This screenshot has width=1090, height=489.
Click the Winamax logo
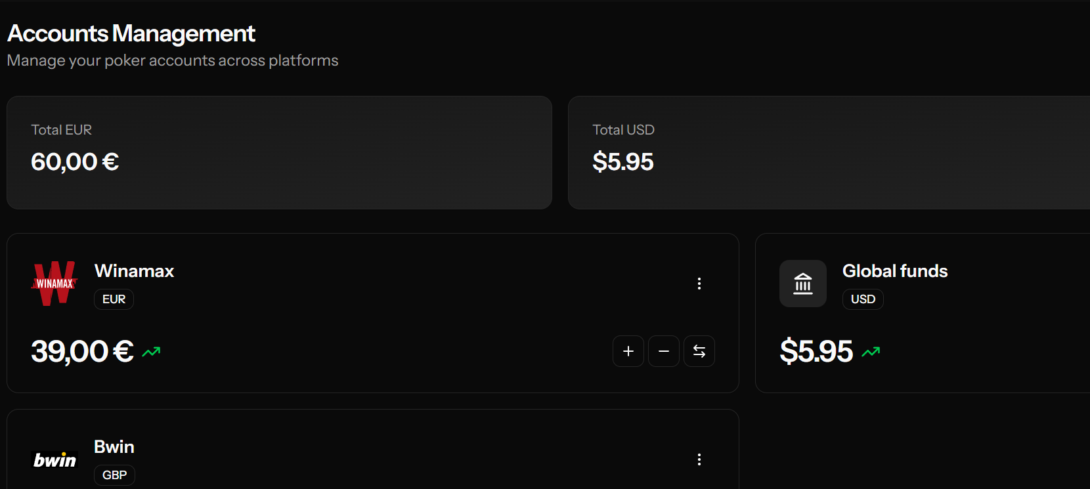(x=54, y=284)
